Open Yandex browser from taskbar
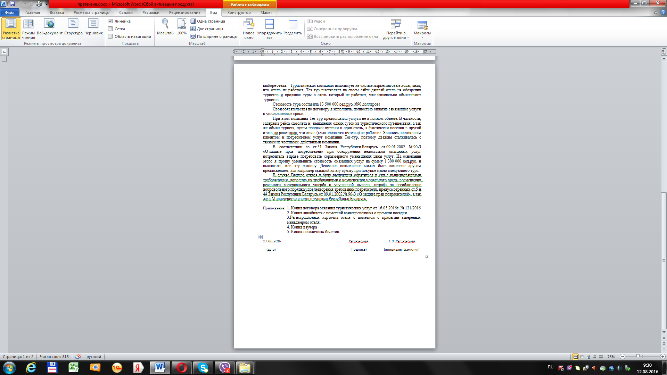 138,368
